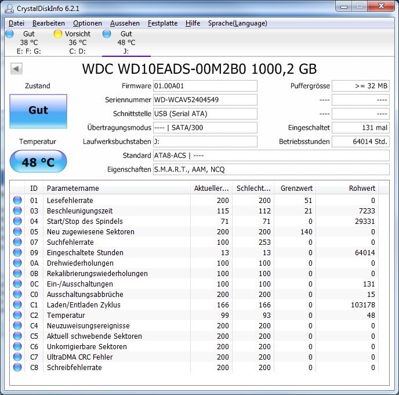Click status icon for Aktuell schwebende Sektoren
399x395 pixels.
pyautogui.click(x=17, y=336)
